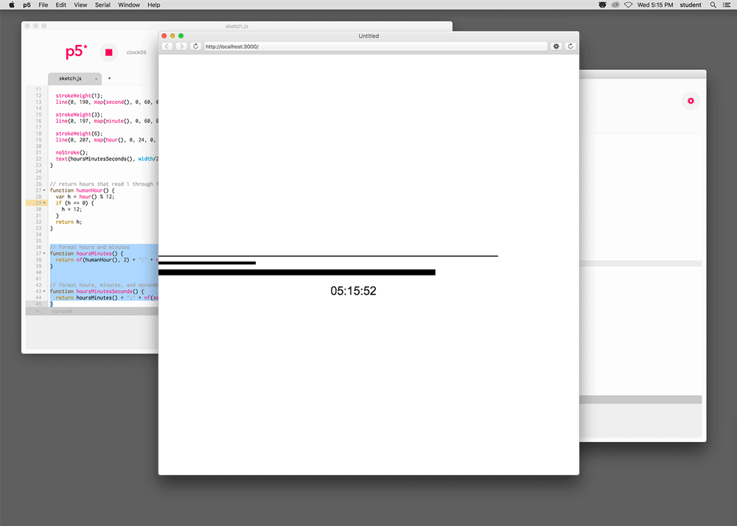Open the pink gear settings icon
737x526 pixels.
coord(691,101)
